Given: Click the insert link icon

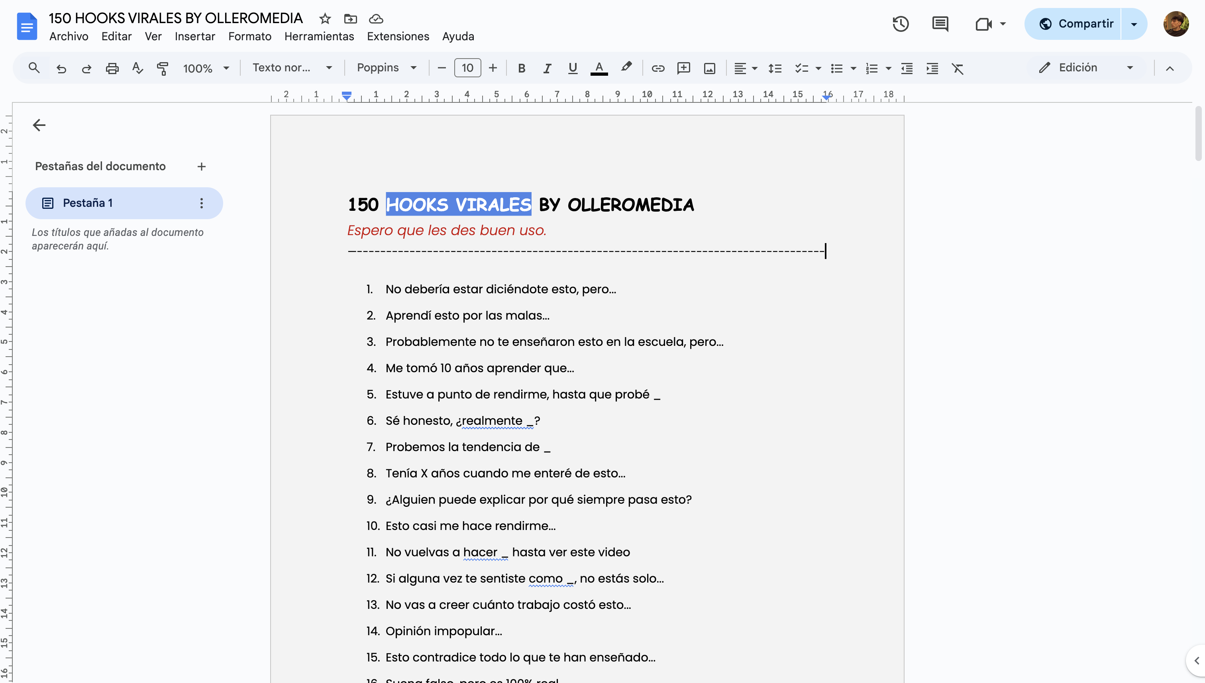Looking at the screenshot, I should click(x=657, y=69).
